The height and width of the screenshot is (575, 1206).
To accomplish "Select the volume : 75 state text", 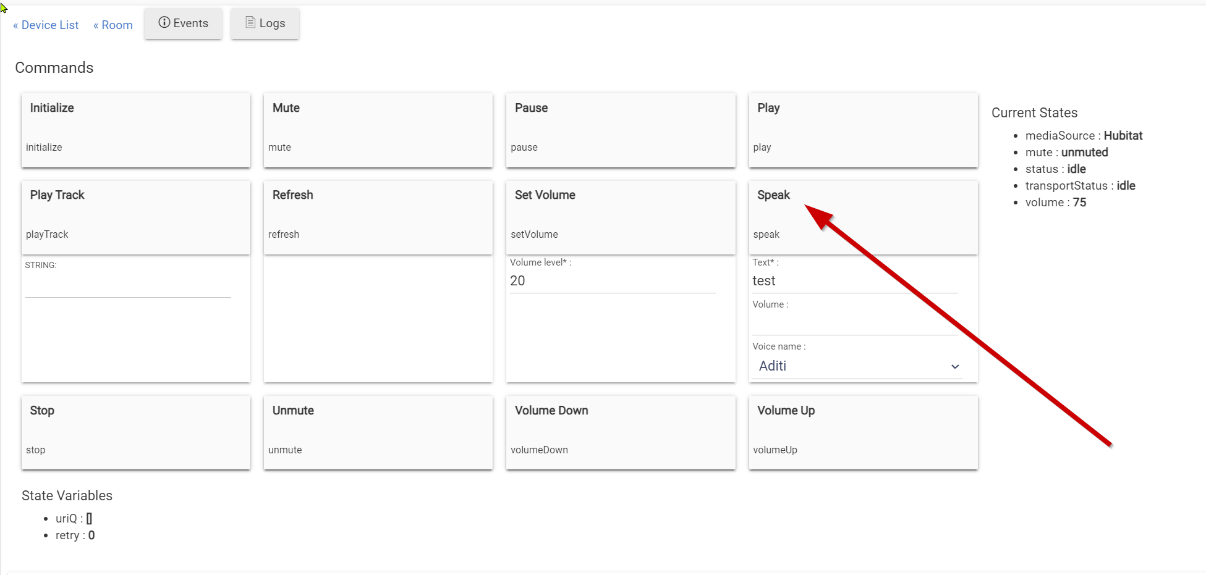I will (1055, 202).
